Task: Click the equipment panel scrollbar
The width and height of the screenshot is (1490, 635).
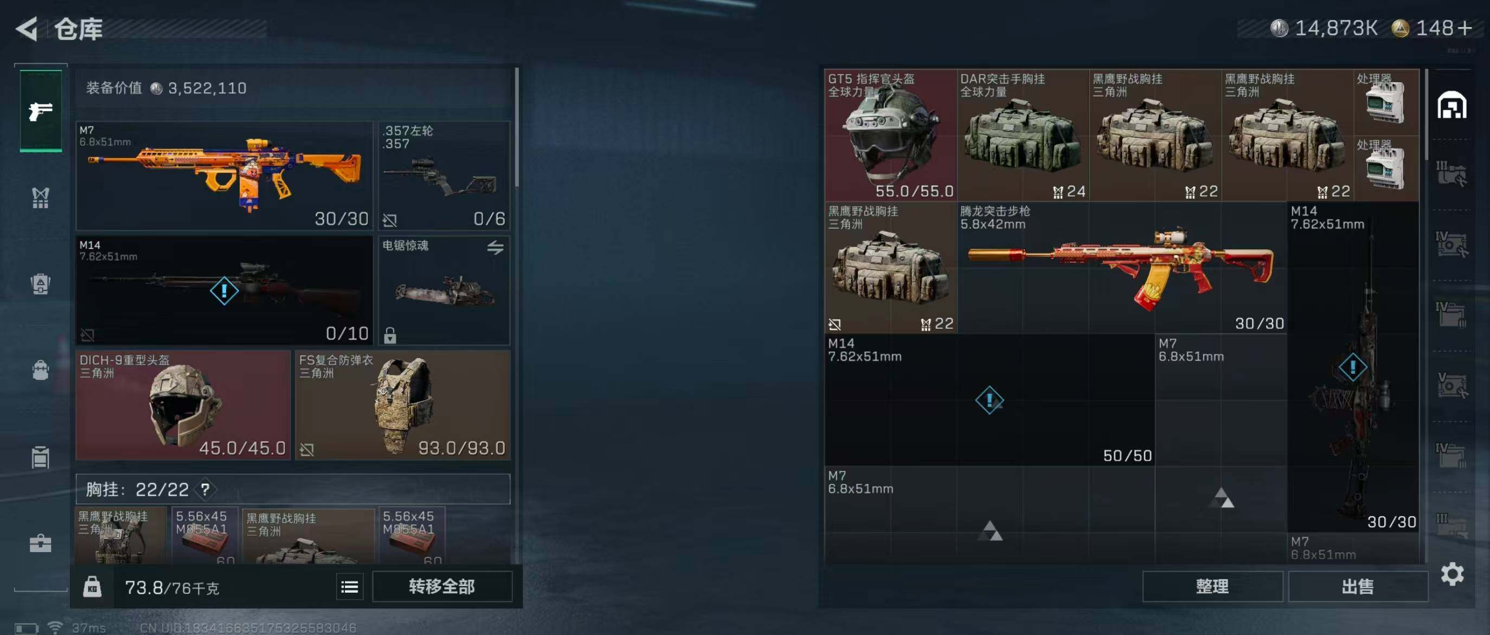Action: pyautogui.click(x=517, y=127)
